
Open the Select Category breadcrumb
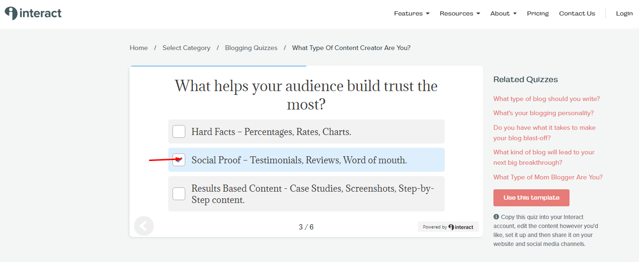(x=186, y=48)
